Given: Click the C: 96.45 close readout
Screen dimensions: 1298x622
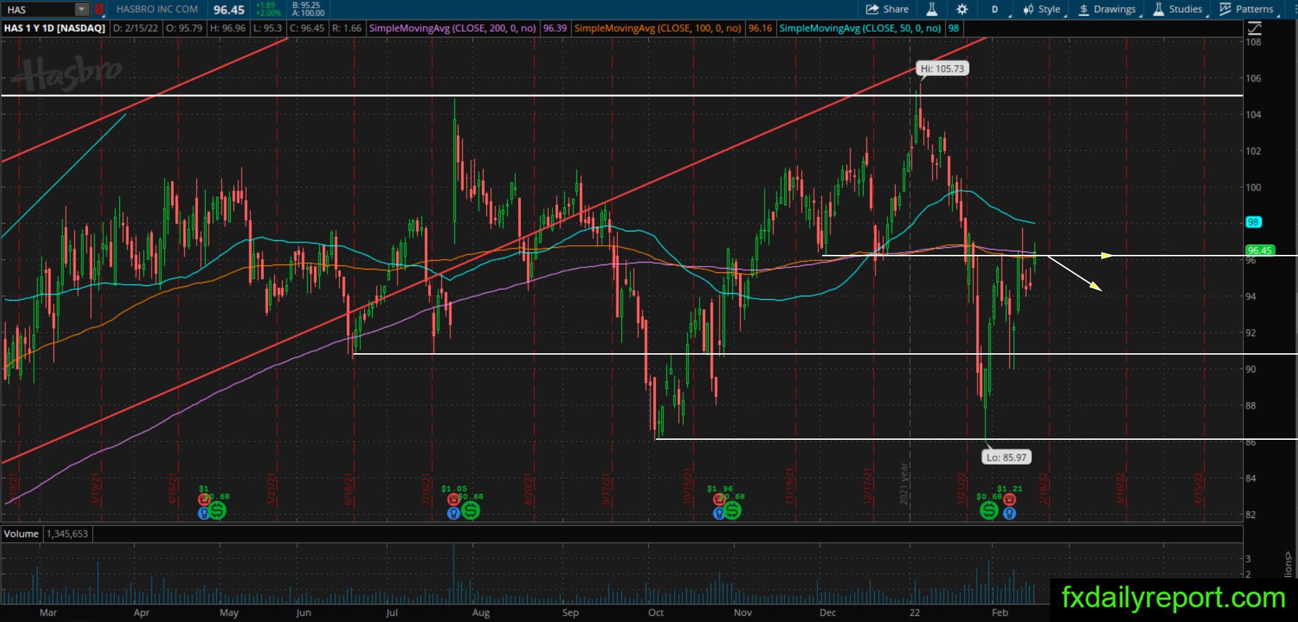Looking at the screenshot, I should click(x=307, y=28).
